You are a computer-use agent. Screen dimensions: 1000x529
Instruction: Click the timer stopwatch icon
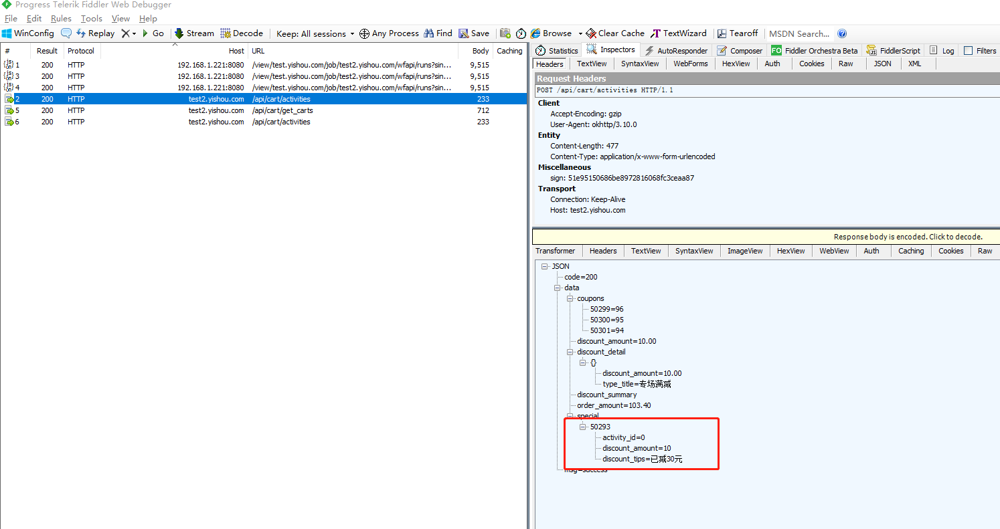(521, 33)
